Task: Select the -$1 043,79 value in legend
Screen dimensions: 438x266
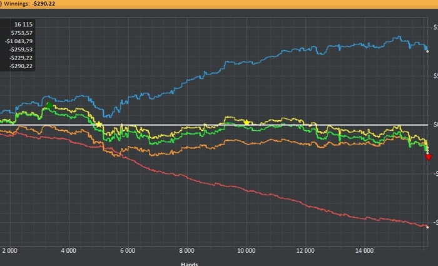Action: 19,41
